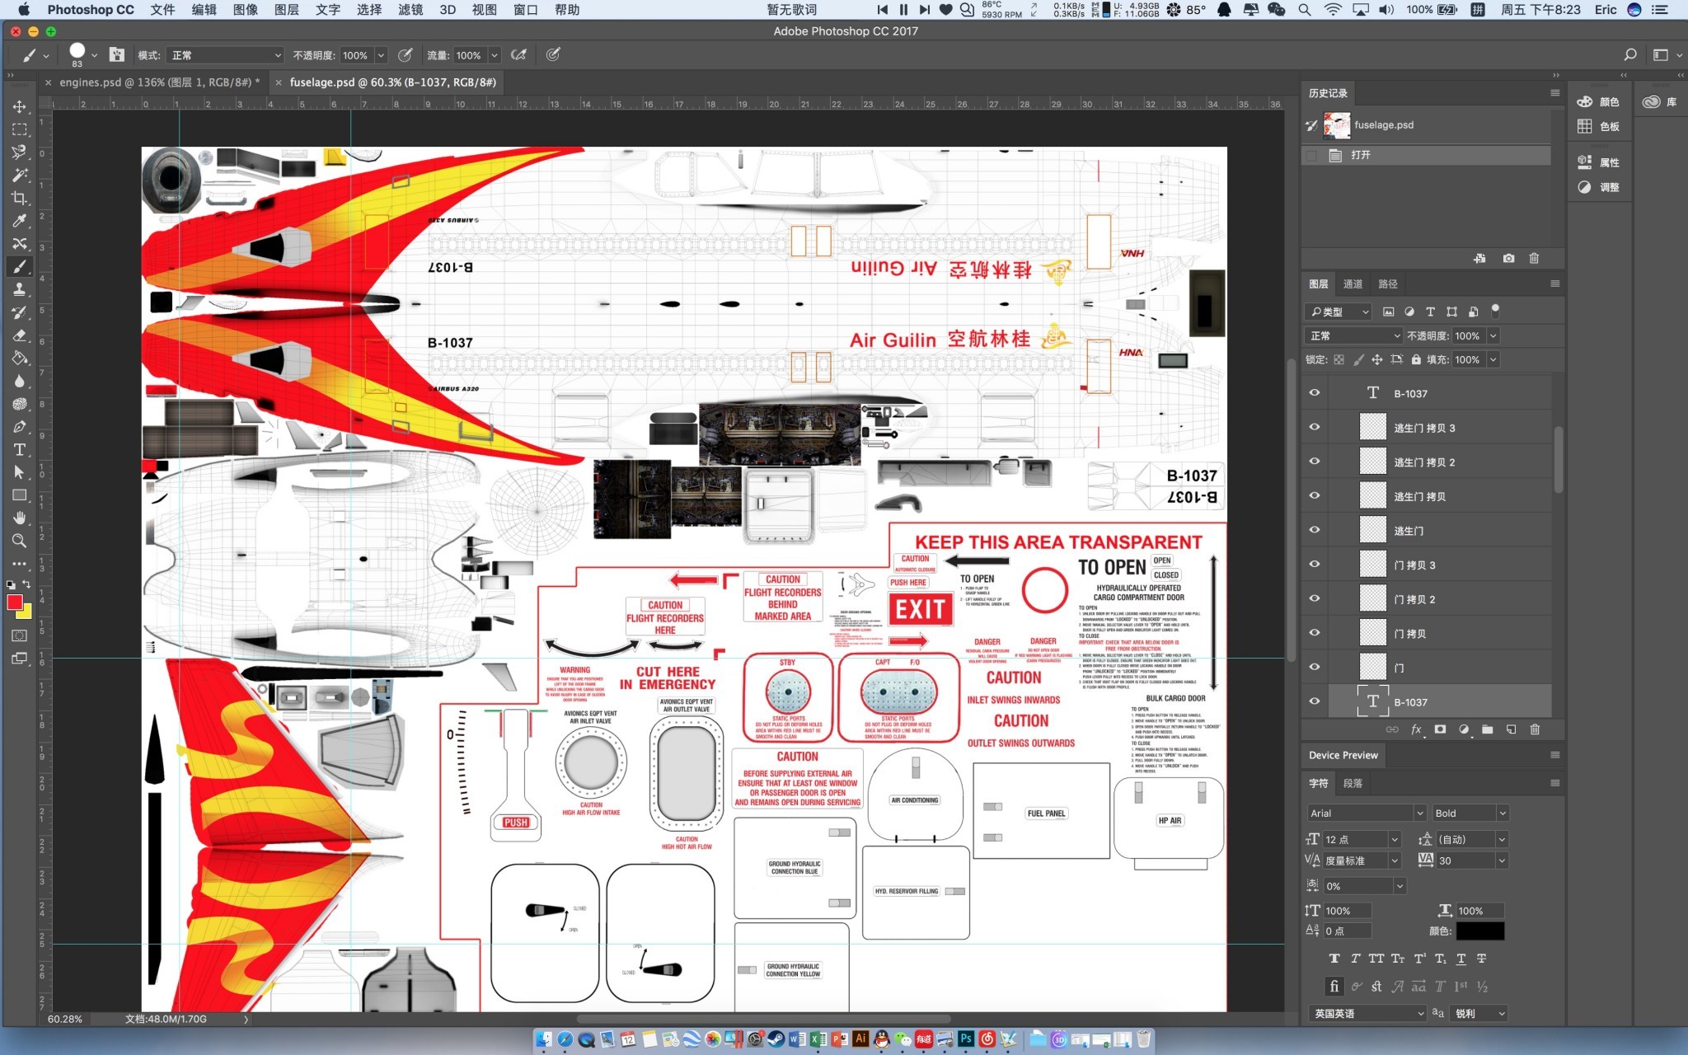Swap foreground and background colors
Image resolution: width=1688 pixels, height=1055 pixels.
tap(26, 584)
